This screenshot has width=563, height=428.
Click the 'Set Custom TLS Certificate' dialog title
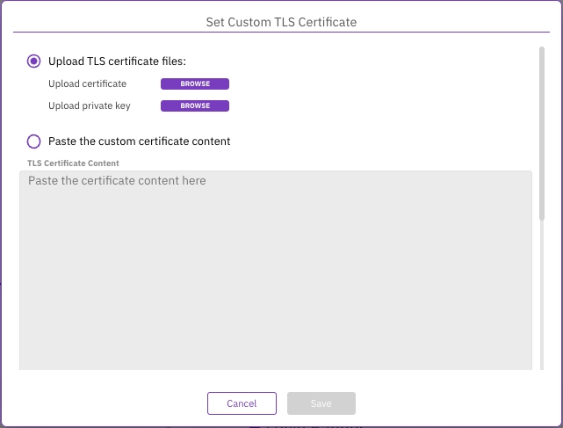click(x=281, y=20)
